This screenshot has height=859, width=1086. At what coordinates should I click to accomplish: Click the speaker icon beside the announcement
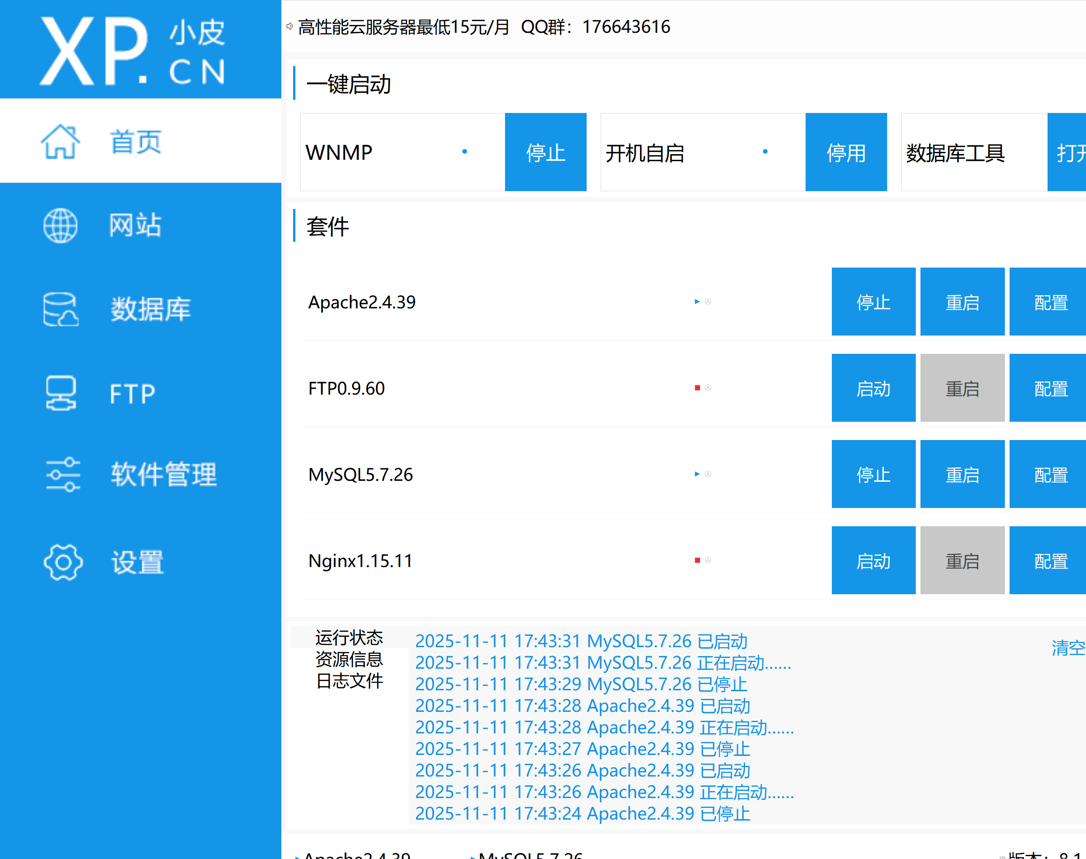click(x=289, y=27)
